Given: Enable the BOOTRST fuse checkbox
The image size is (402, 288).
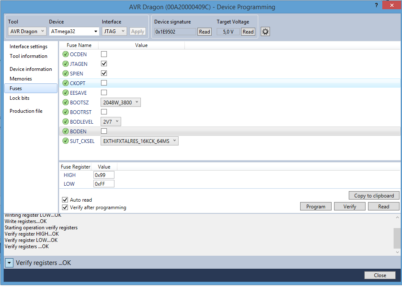Looking at the screenshot, I should click(104, 112).
